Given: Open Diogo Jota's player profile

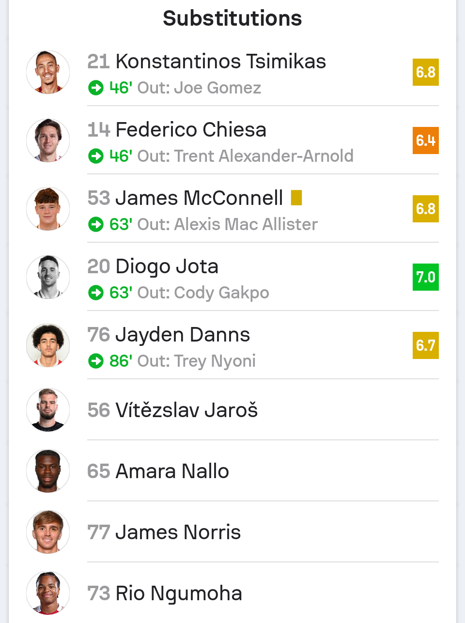Looking at the screenshot, I should point(167,266).
